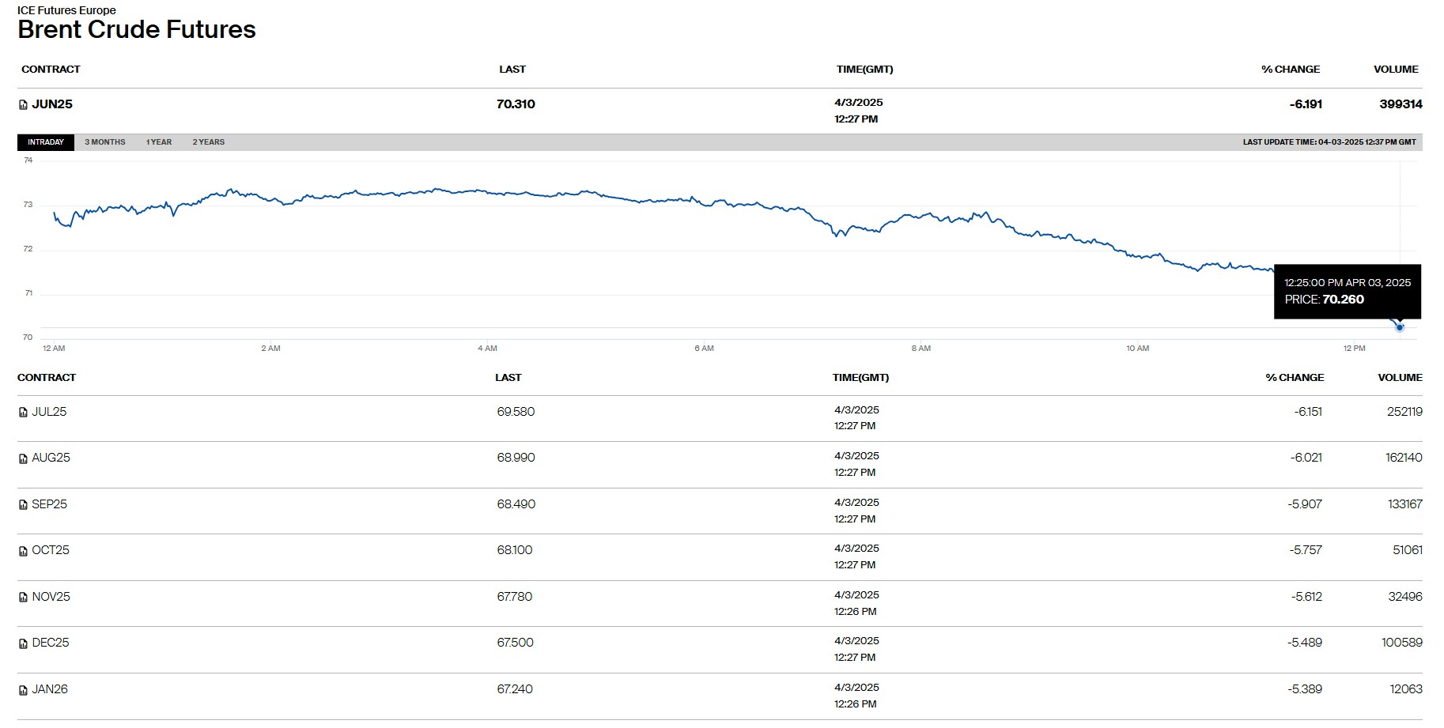Screen dimensions: 1444x728
Task: Click the chart icon next to SEP25
Action: coord(23,505)
